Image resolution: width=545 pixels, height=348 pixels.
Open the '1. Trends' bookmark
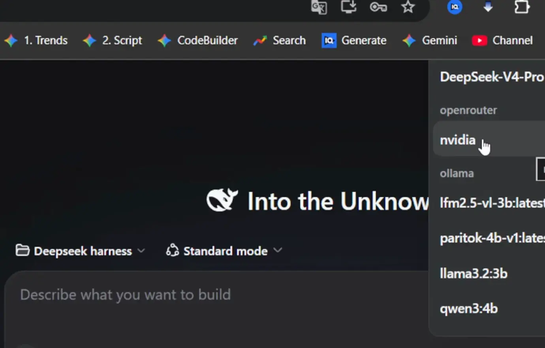coord(36,40)
